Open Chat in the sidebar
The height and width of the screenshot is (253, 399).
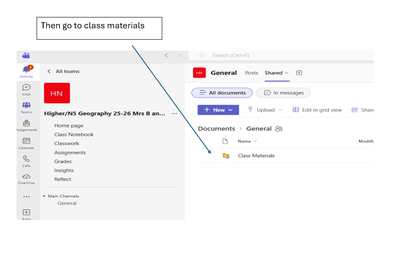[x=26, y=88]
